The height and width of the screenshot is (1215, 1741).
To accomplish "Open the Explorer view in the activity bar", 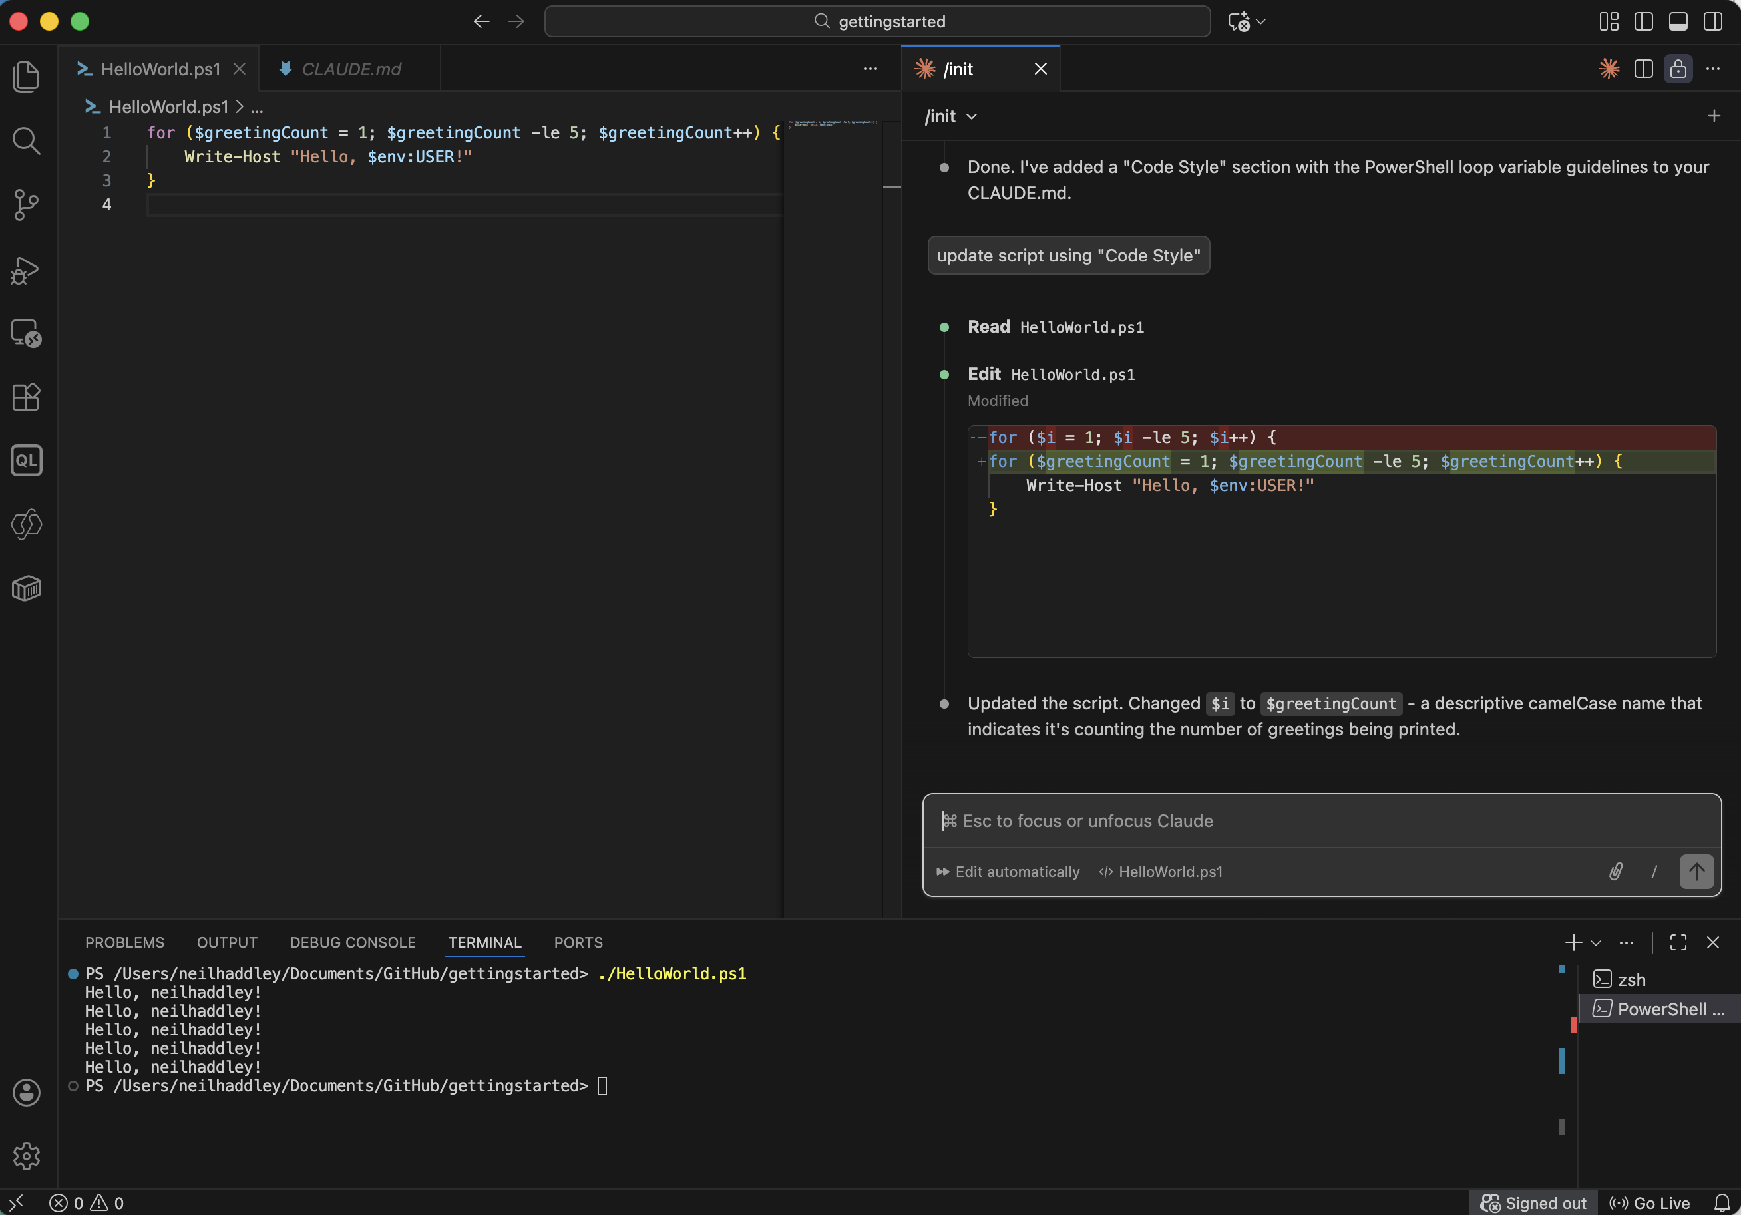I will 26,76.
